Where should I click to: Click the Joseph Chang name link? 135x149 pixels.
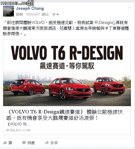(30, 8)
